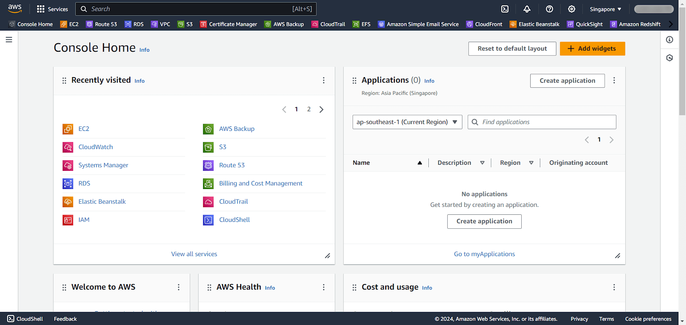The height and width of the screenshot is (325, 686).
Task: Open the help question mark menu
Action: [x=549, y=9]
